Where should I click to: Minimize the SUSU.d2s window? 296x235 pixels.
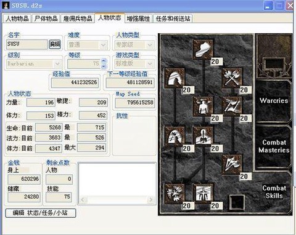click(x=268, y=6)
